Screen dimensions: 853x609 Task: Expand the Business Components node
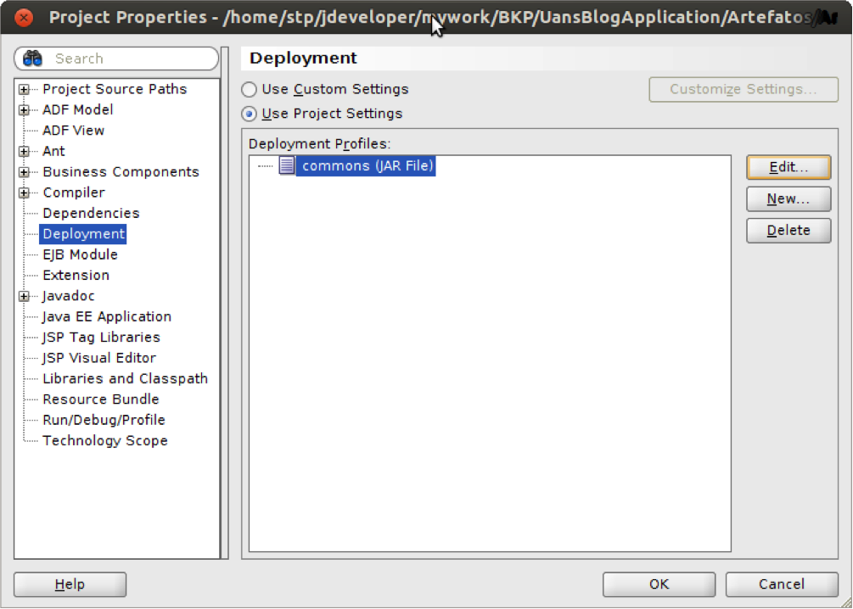click(x=24, y=172)
